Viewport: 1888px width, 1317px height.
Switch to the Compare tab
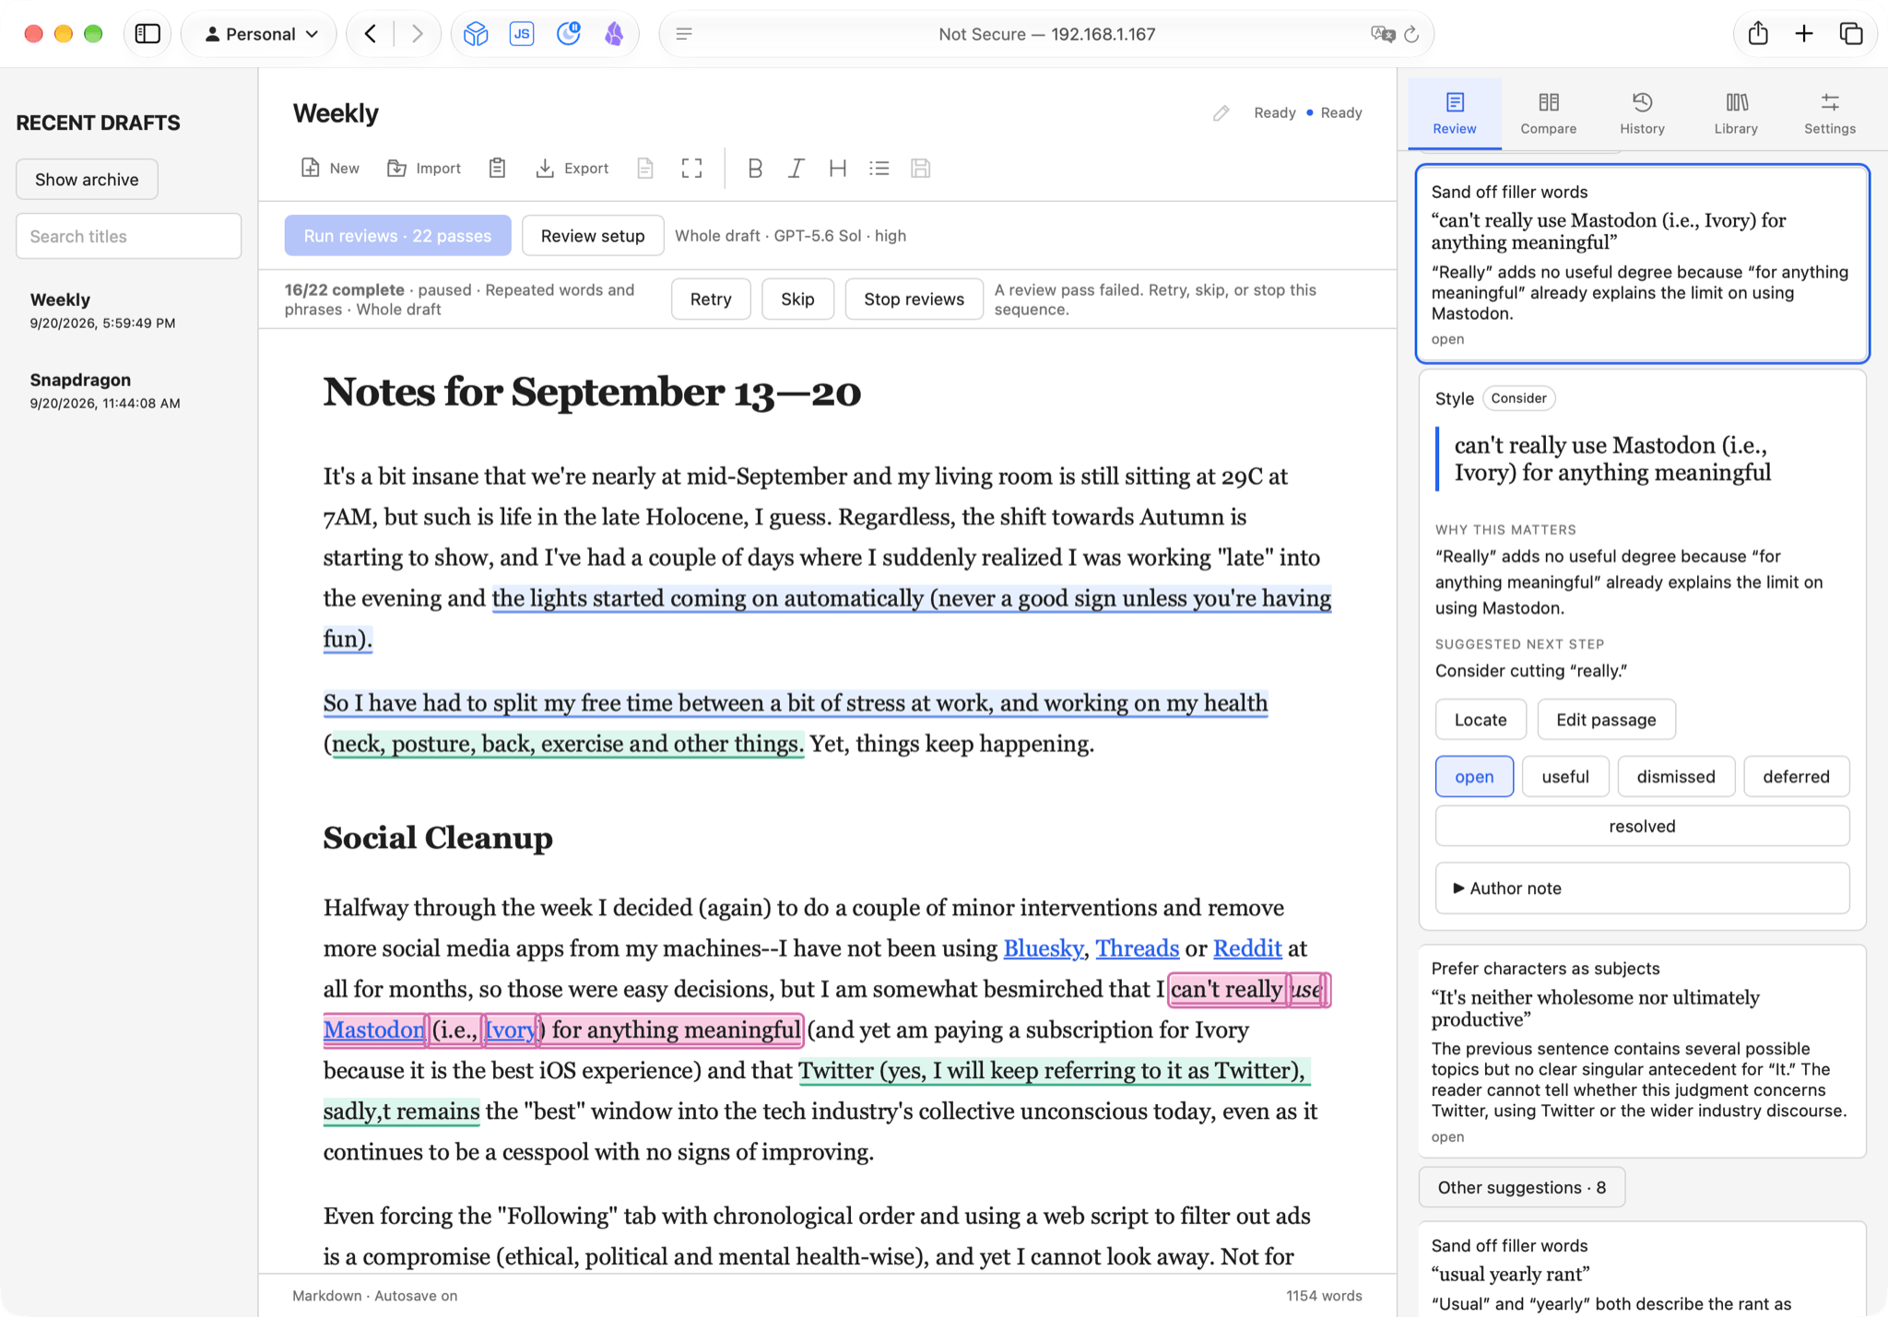pos(1548,113)
